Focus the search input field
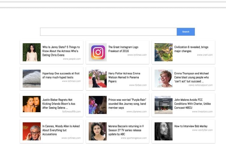Image resolution: width=226 pixels, height=148 pixels. [x=108, y=32]
